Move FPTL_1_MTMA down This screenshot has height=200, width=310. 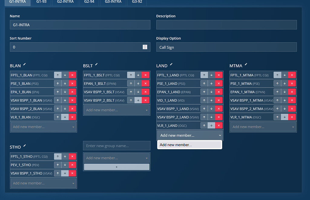coord(285,75)
